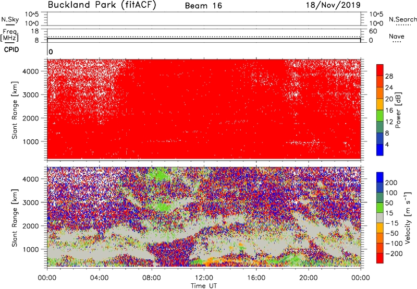417x289 pixels.
Task: Click the yellow-orange 16–20 dB Power colorbar segment
Action: tap(380, 104)
